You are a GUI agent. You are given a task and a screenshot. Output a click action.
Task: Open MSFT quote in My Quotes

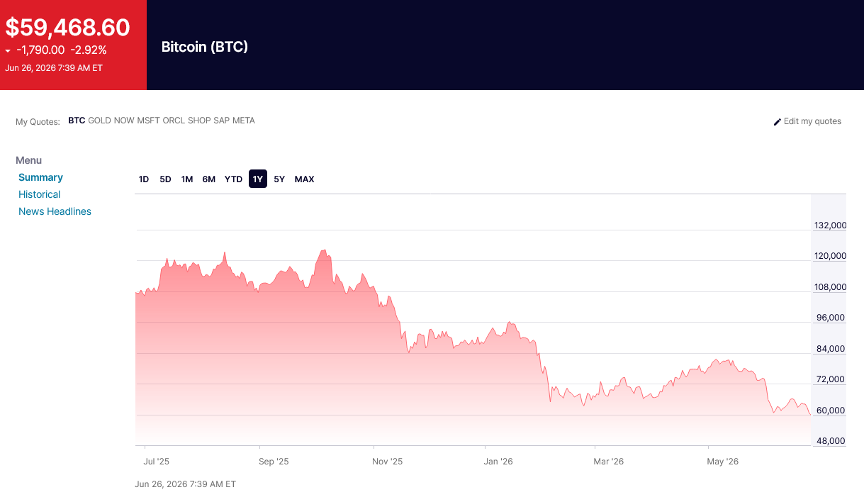pyautogui.click(x=149, y=121)
